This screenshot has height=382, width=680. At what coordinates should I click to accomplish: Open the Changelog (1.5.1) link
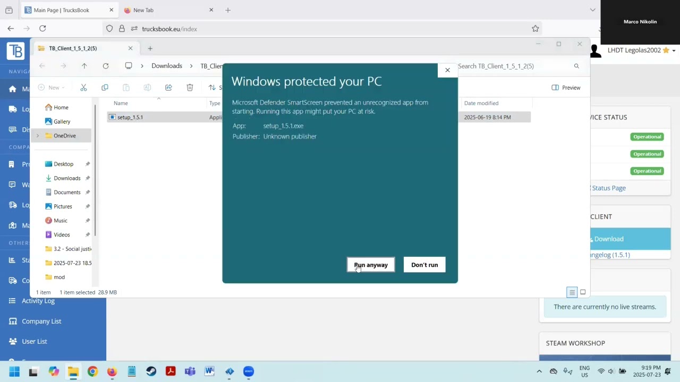pyautogui.click(x=610, y=255)
